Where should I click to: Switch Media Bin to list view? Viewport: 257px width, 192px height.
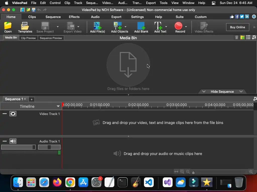(248, 37)
